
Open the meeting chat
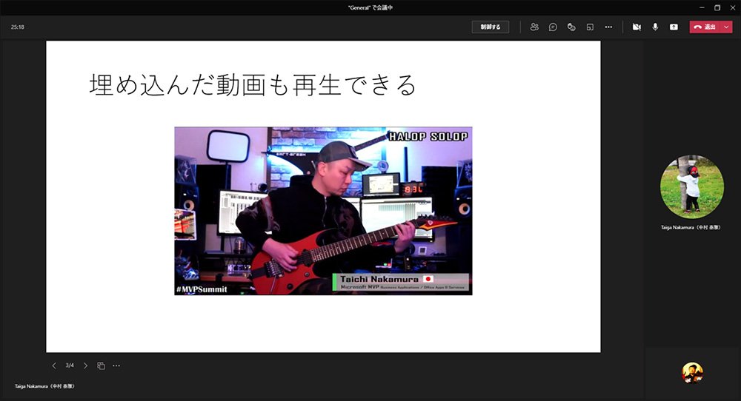click(x=553, y=27)
